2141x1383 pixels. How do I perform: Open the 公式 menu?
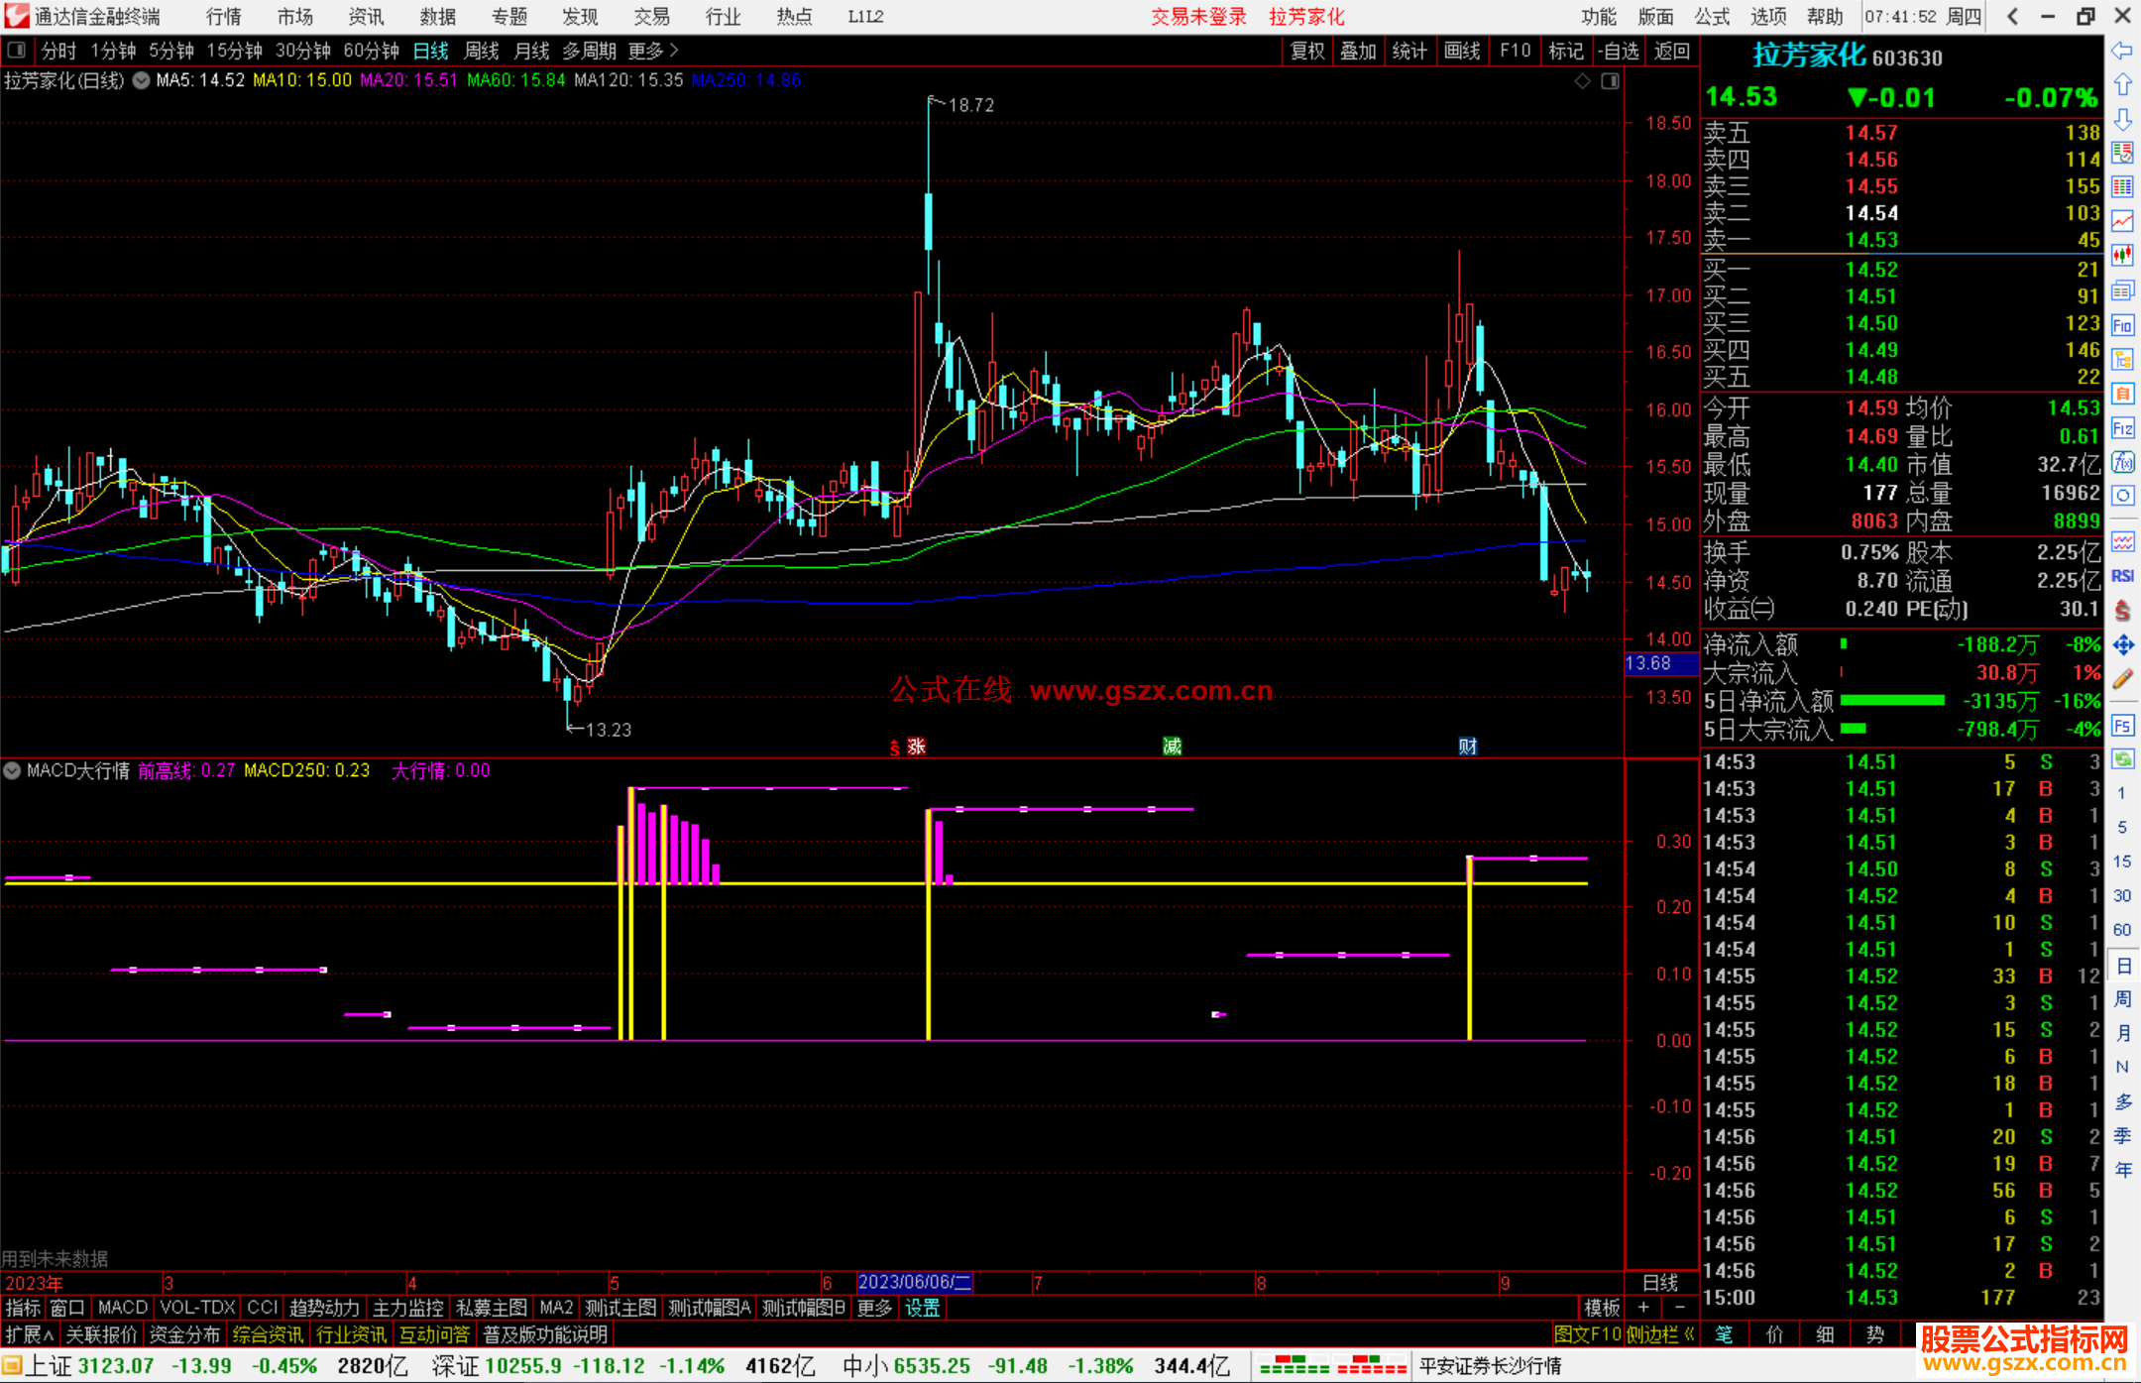pos(1712,16)
